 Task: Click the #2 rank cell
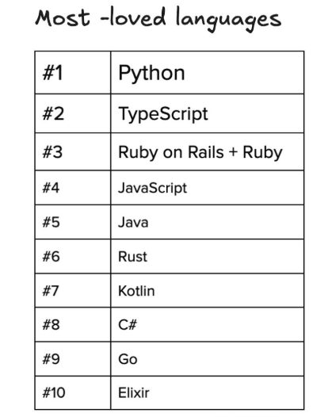tap(73, 113)
